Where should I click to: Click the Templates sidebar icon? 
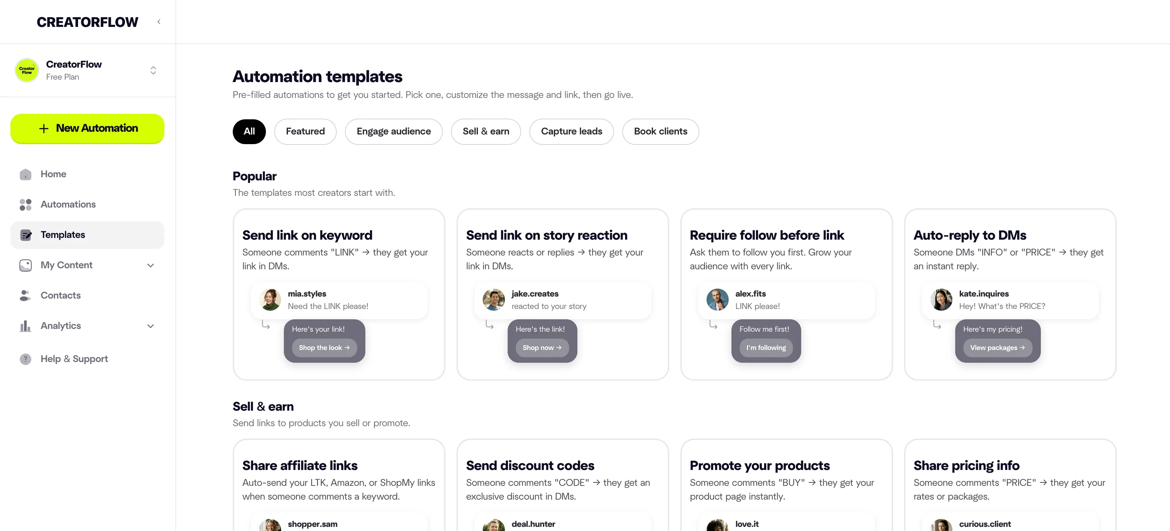[26, 235]
